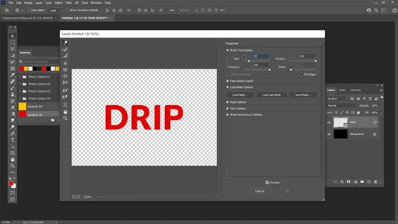This screenshot has width=398, height=224.
Task: Click the Load Last Mesh button
Action: click(x=272, y=95)
